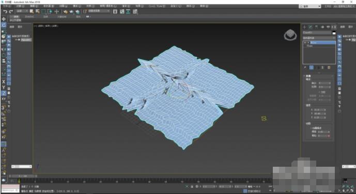Switch to the Modeling ribbon tab
Viewport: 356px width, 194px height.
tap(16, 17)
